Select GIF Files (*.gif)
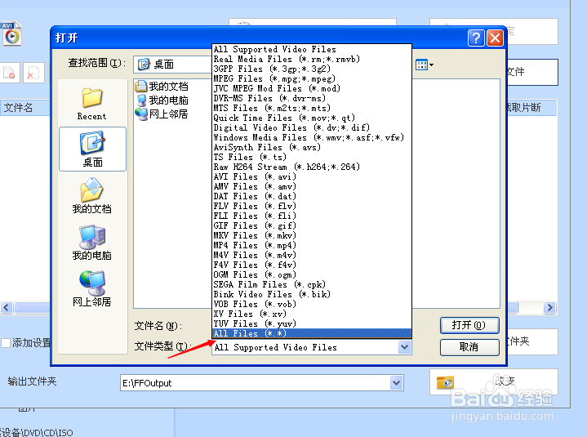The height and width of the screenshot is (437, 587). coord(312,225)
